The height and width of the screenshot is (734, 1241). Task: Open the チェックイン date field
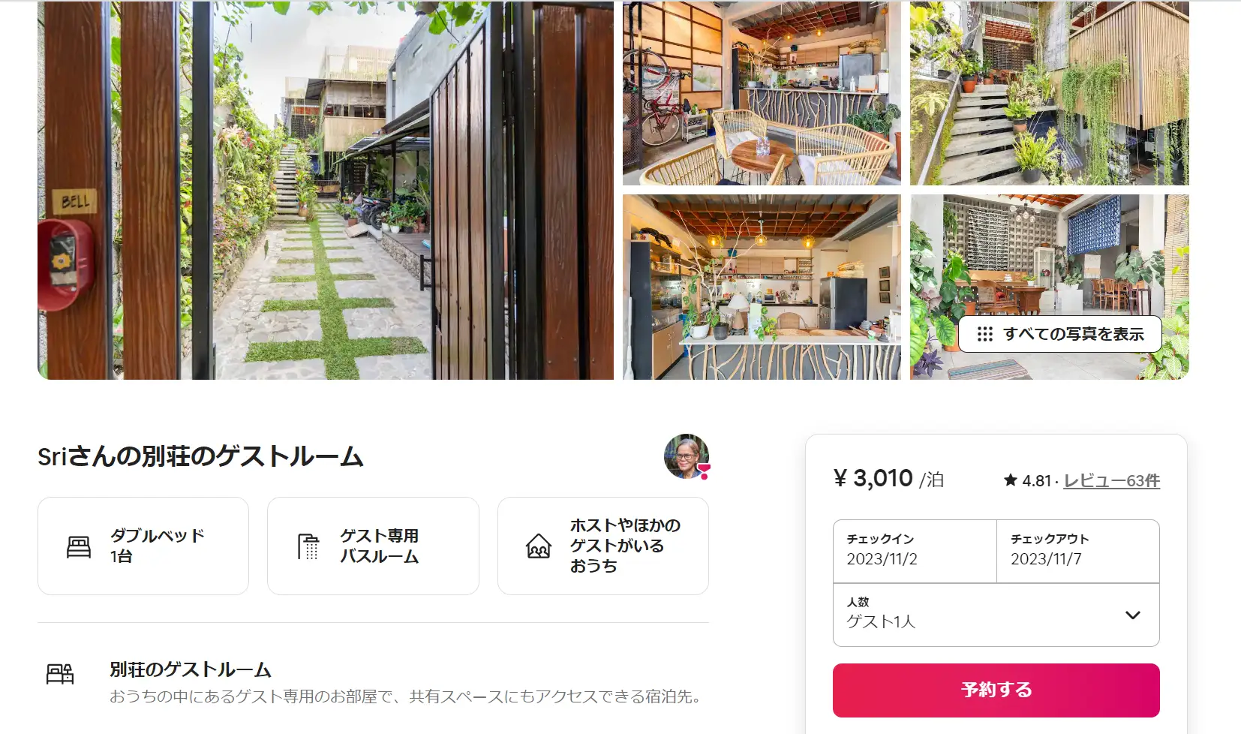915,551
